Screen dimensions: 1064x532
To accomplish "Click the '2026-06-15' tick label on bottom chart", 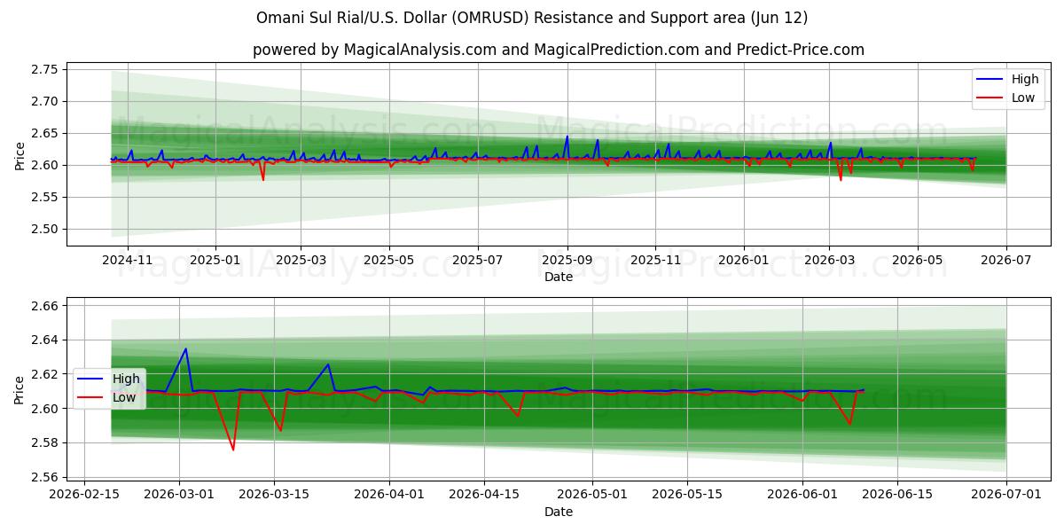I will pos(897,495).
